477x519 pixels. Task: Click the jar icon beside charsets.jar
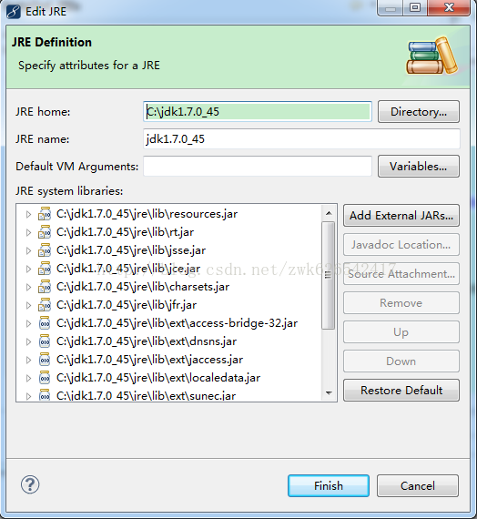click(x=45, y=287)
